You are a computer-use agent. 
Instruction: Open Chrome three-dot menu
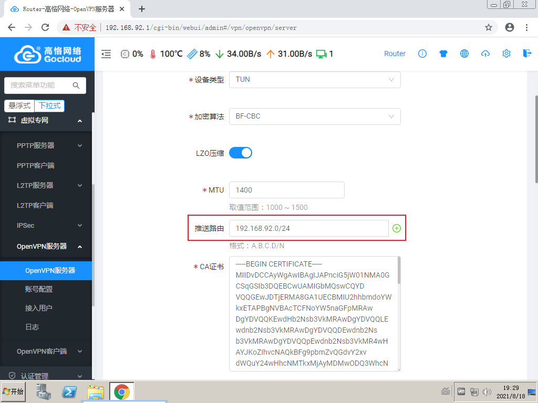coord(526,27)
